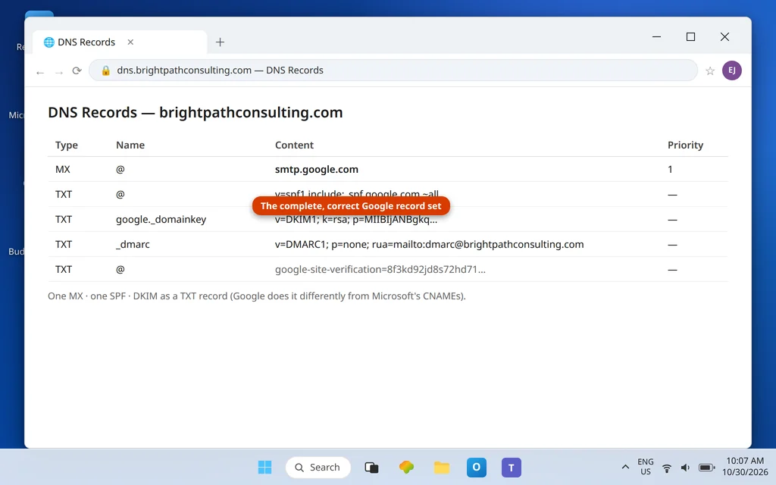Click the browser back arrow
Image resolution: width=776 pixels, height=485 pixels.
(x=40, y=72)
